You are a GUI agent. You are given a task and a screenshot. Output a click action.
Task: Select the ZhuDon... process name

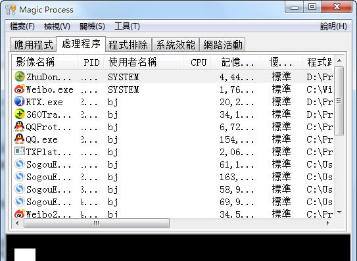[49, 77]
